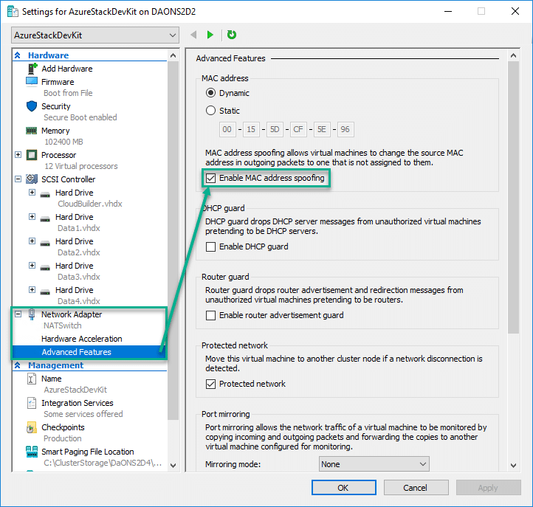The width and height of the screenshot is (533, 507).
Task: Open the Memory settings page
Action: coord(55,131)
